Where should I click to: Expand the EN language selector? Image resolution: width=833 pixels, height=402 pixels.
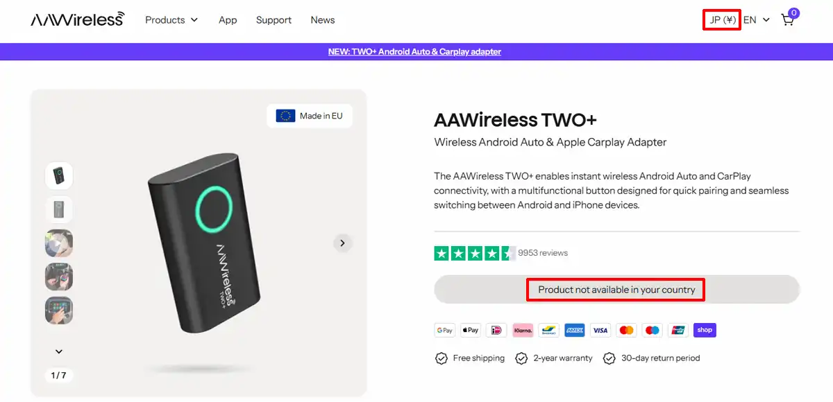pos(756,20)
